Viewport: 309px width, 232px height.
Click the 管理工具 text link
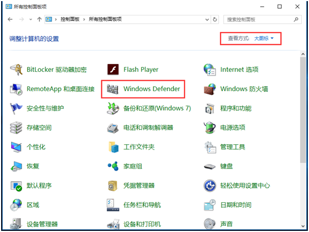[x=233, y=147]
